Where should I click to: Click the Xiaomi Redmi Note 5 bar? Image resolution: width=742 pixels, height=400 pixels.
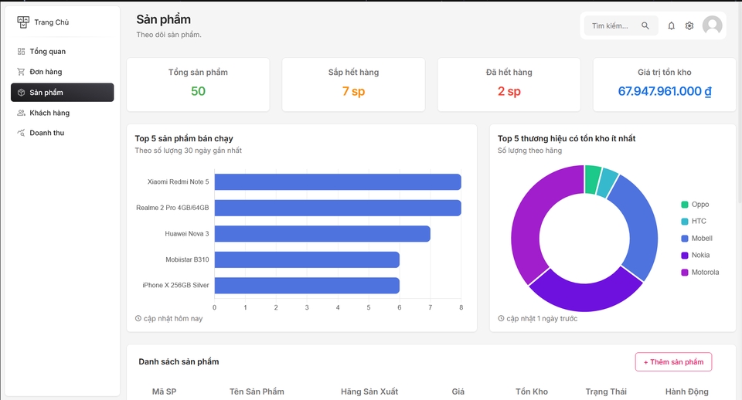pos(337,182)
